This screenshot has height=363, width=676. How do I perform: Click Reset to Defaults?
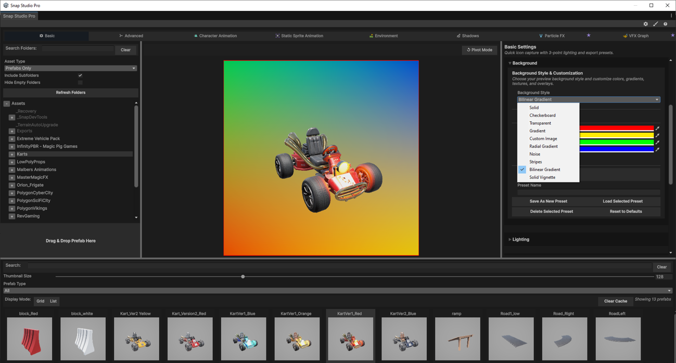(626, 212)
